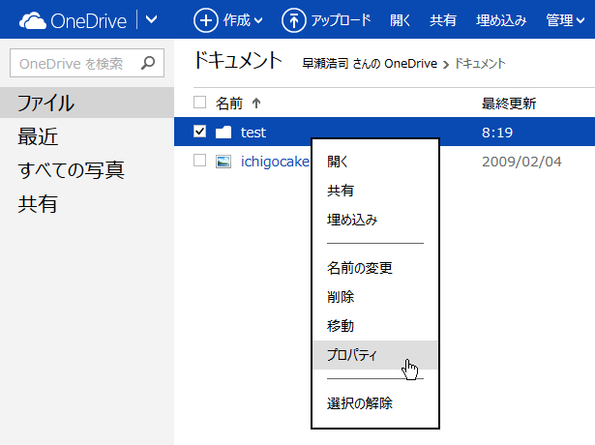Click the ドキュメント page heading
Image resolution: width=595 pixels, height=445 pixels.
tap(238, 61)
